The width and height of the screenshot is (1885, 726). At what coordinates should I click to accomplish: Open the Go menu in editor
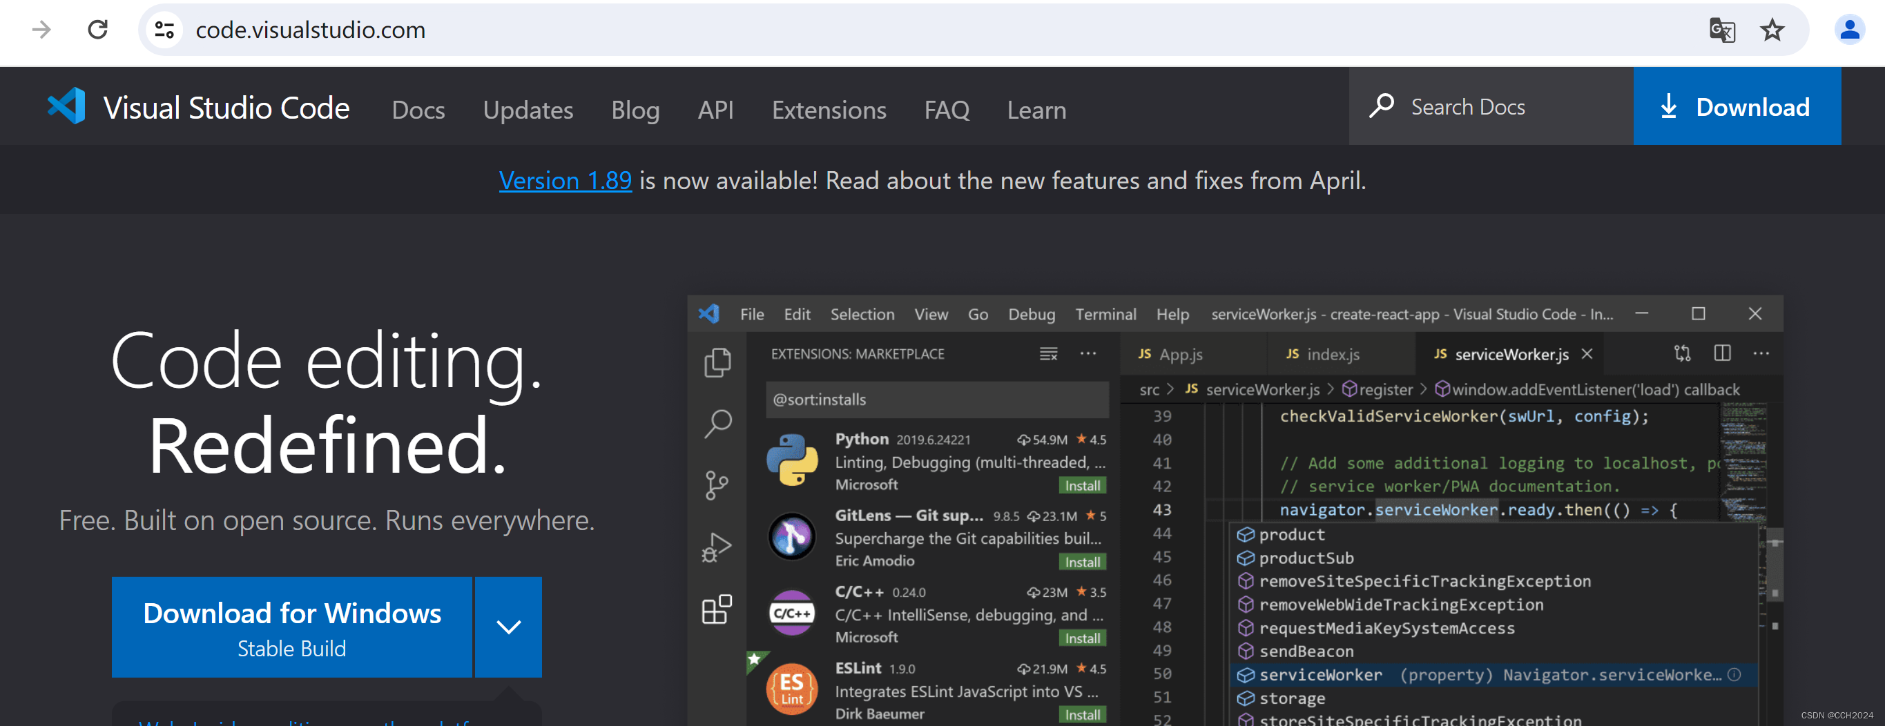[978, 315]
